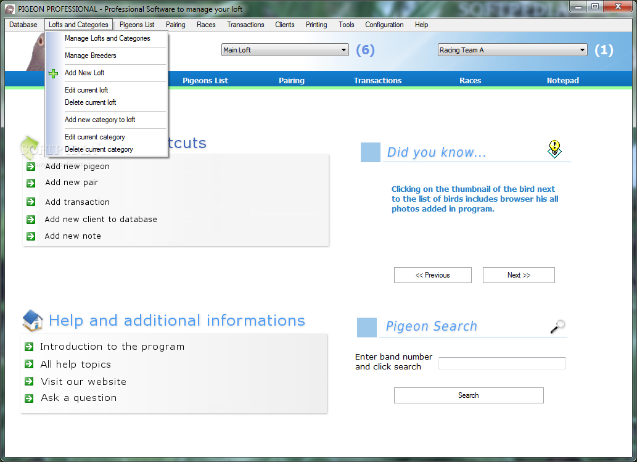Click the Search button
Viewport: 637px width, 462px height.
(469, 395)
